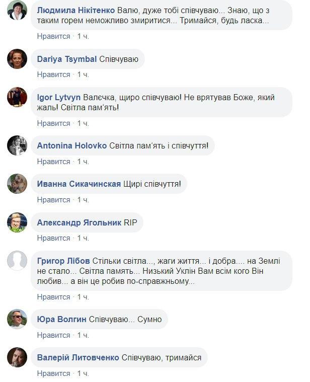Open Александр Ягольник's avatar
This screenshot has width=310, height=382.
[x=17, y=222]
